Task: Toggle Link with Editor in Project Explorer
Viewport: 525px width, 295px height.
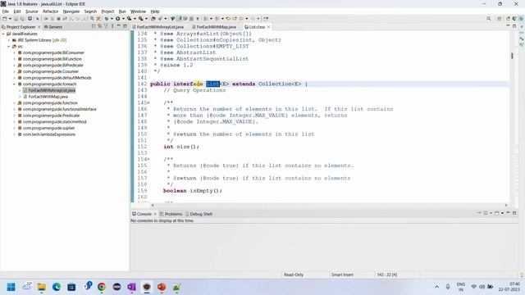Action: pyautogui.click(x=100, y=26)
